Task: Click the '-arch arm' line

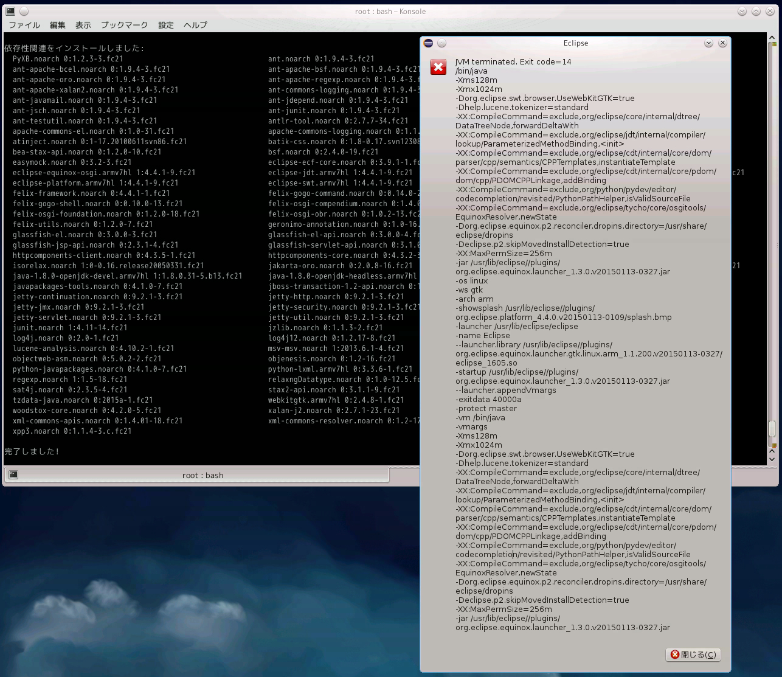Action: [474, 299]
